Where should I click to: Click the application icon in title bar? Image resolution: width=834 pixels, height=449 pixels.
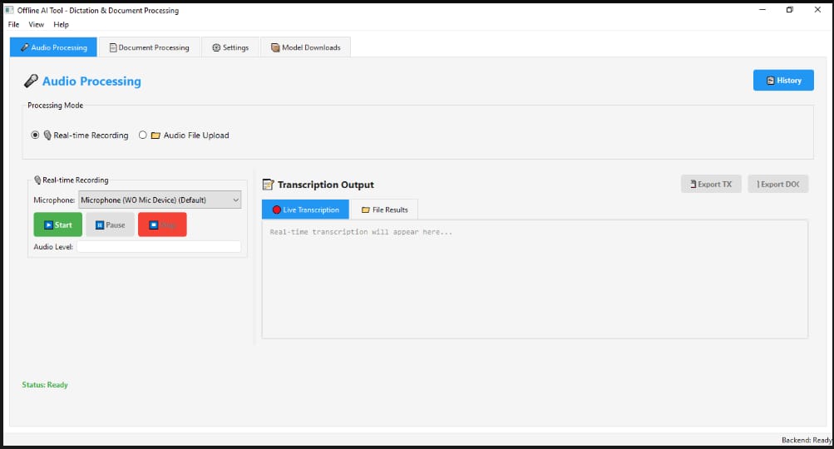point(9,10)
